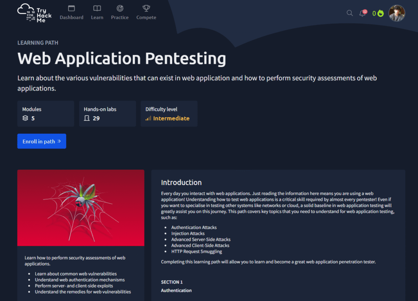Click the Hands-on labs door icon
This screenshot has height=301, width=418.
click(87, 118)
